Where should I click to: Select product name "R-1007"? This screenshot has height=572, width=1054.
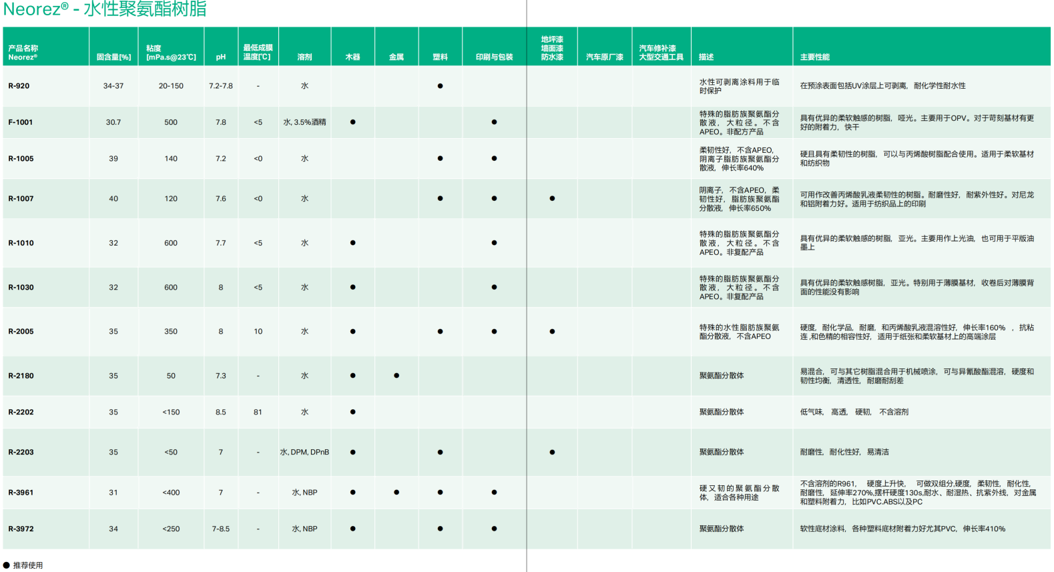click(x=21, y=199)
